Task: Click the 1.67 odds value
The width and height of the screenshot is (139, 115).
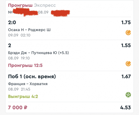Action: tap(126, 77)
